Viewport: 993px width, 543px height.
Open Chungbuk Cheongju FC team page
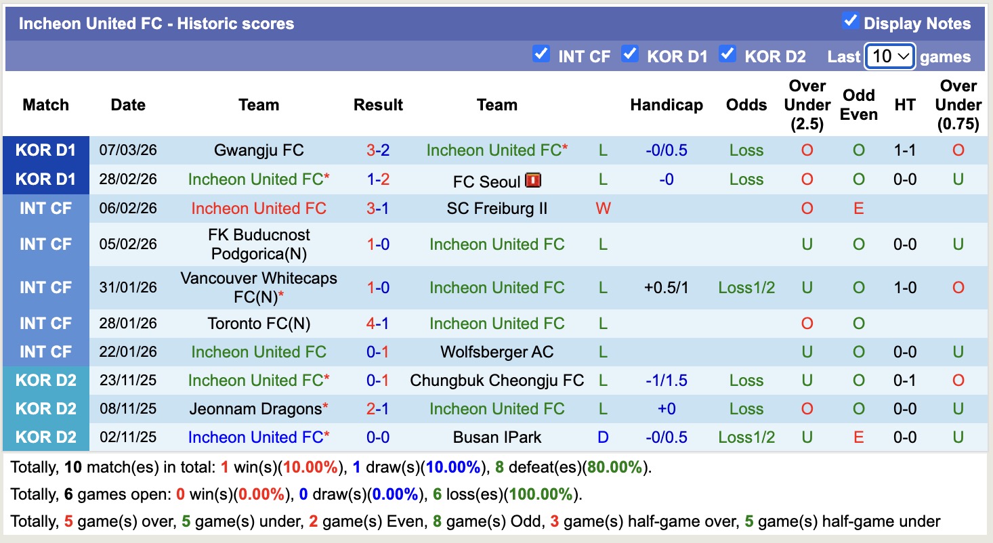click(x=497, y=380)
